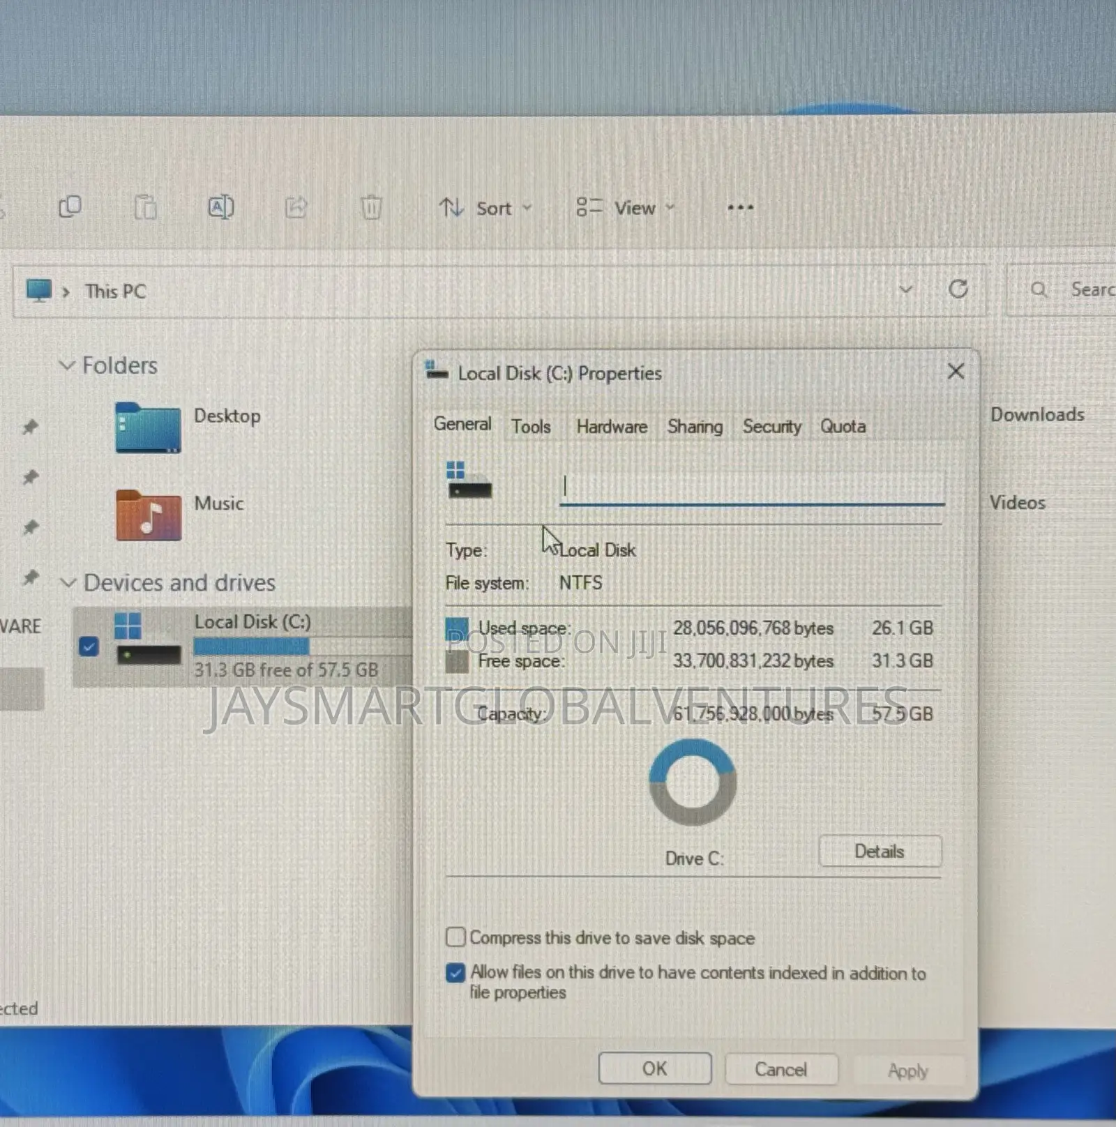Click the Delete trash icon in toolbar
Screen dimensions: 1116x1127
click(x=371, y=207)
